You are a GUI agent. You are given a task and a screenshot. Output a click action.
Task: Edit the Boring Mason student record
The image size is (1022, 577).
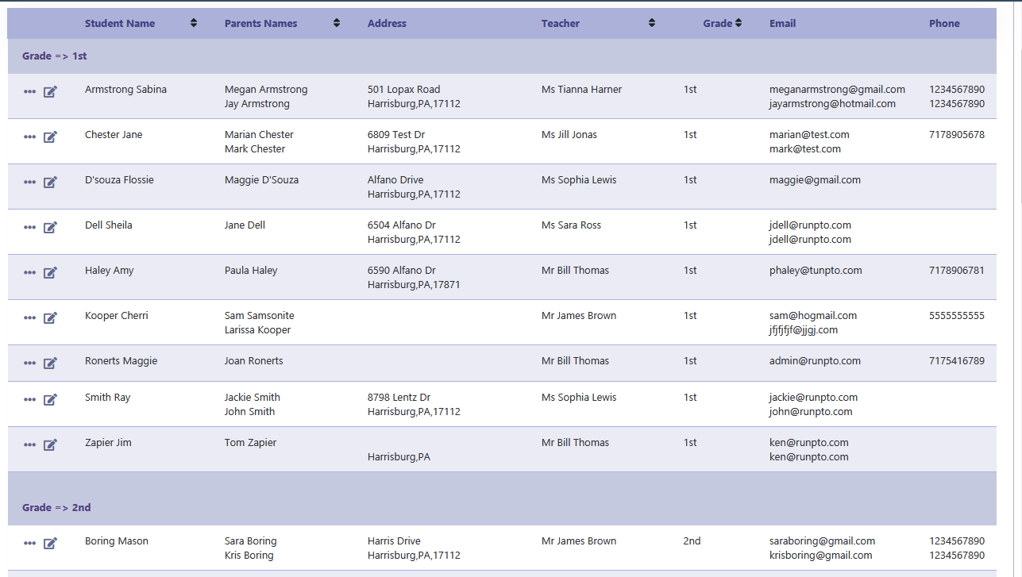(50, 543)
